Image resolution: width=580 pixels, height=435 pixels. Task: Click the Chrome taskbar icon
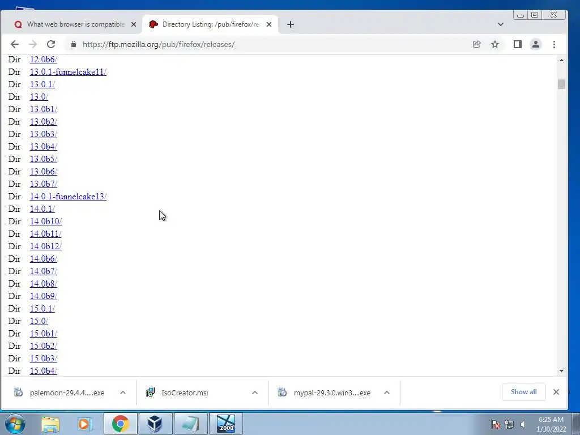pyautogui.click(x=121, y=424)
